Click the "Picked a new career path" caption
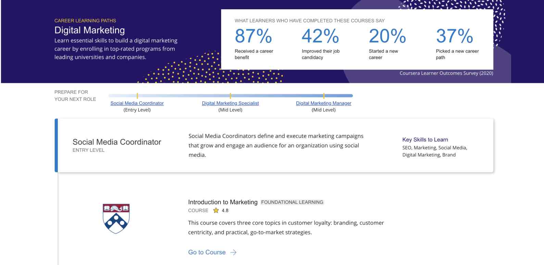This screenshot has width=544, height=265. tap(457, 54)
